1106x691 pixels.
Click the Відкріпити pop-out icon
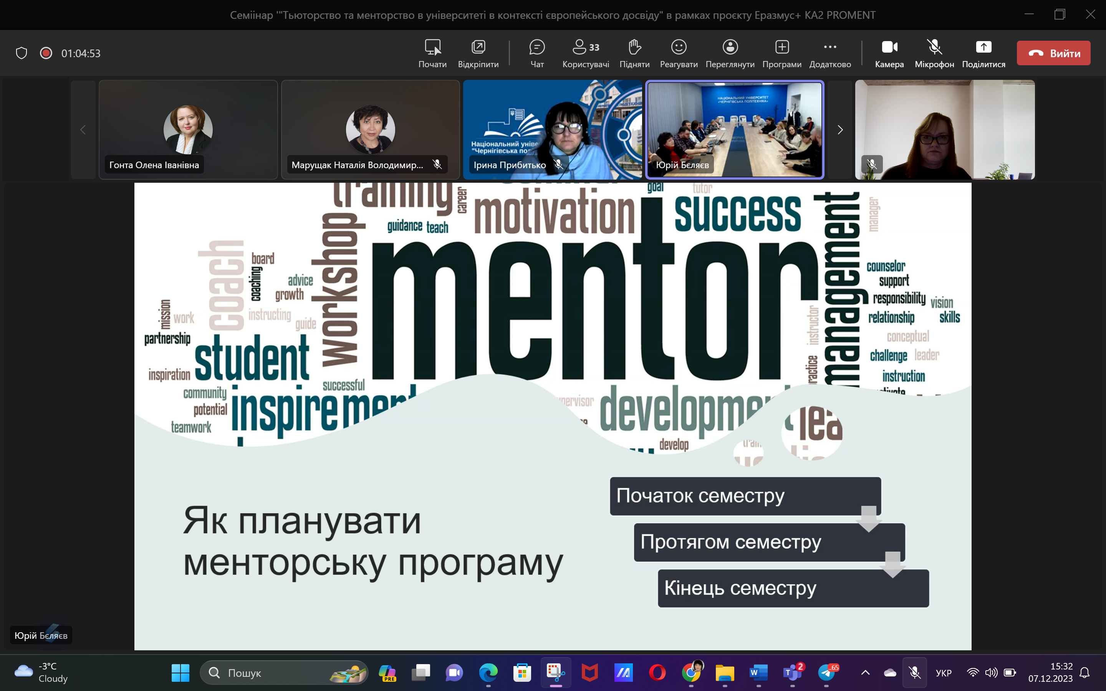tap(478, 53)
